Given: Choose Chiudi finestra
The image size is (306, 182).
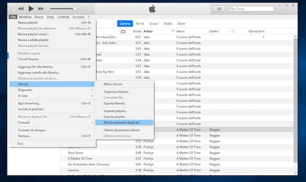Looking at the screenshot, I should (x=53, y=59).
